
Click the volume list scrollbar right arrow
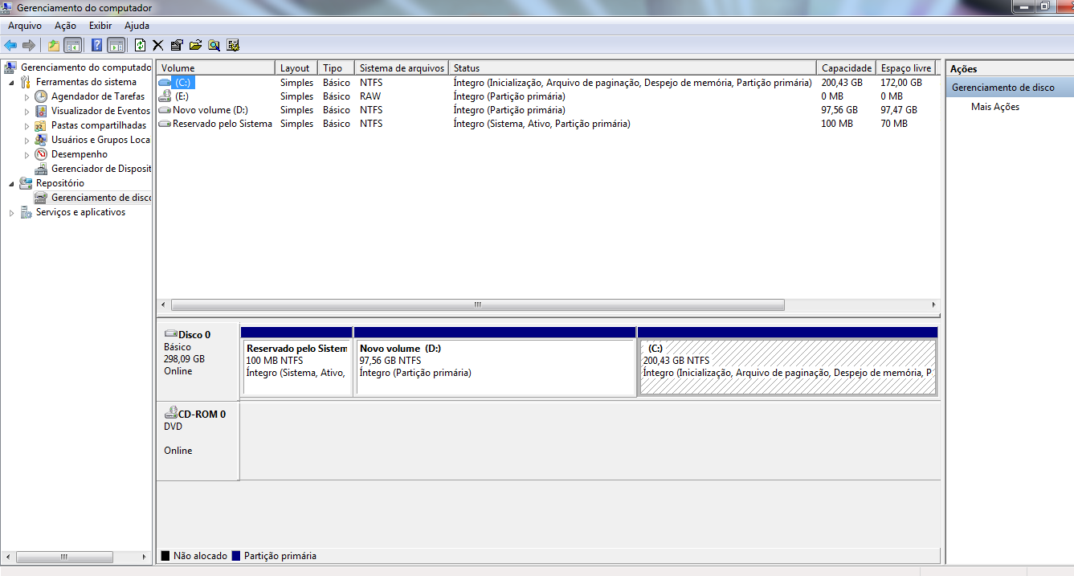click(x=933, y=305)
